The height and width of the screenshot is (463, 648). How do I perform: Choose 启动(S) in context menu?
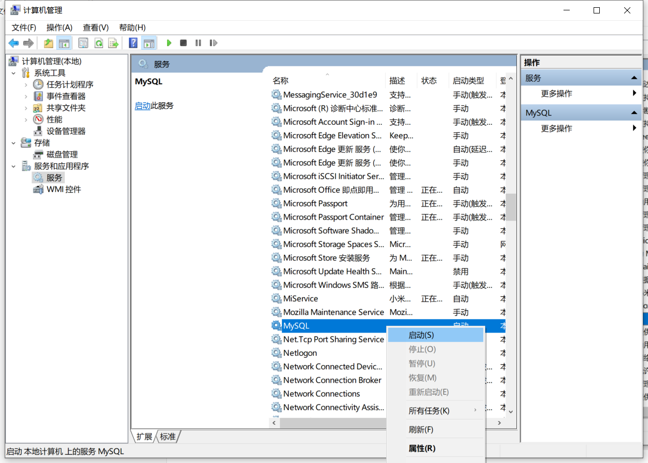(435, 335)
